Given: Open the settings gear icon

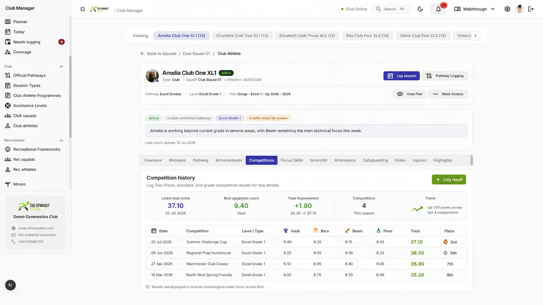Looking at the screenshot, I should 507,9.
